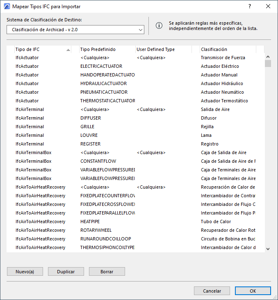Select the Actuador Termostático classification
278x300 pixels.
pyautogui.click(x=224, y=101)
